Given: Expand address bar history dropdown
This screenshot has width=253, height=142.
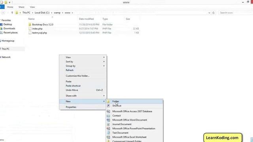Looking at the screenshot, I should pos(209,13).
